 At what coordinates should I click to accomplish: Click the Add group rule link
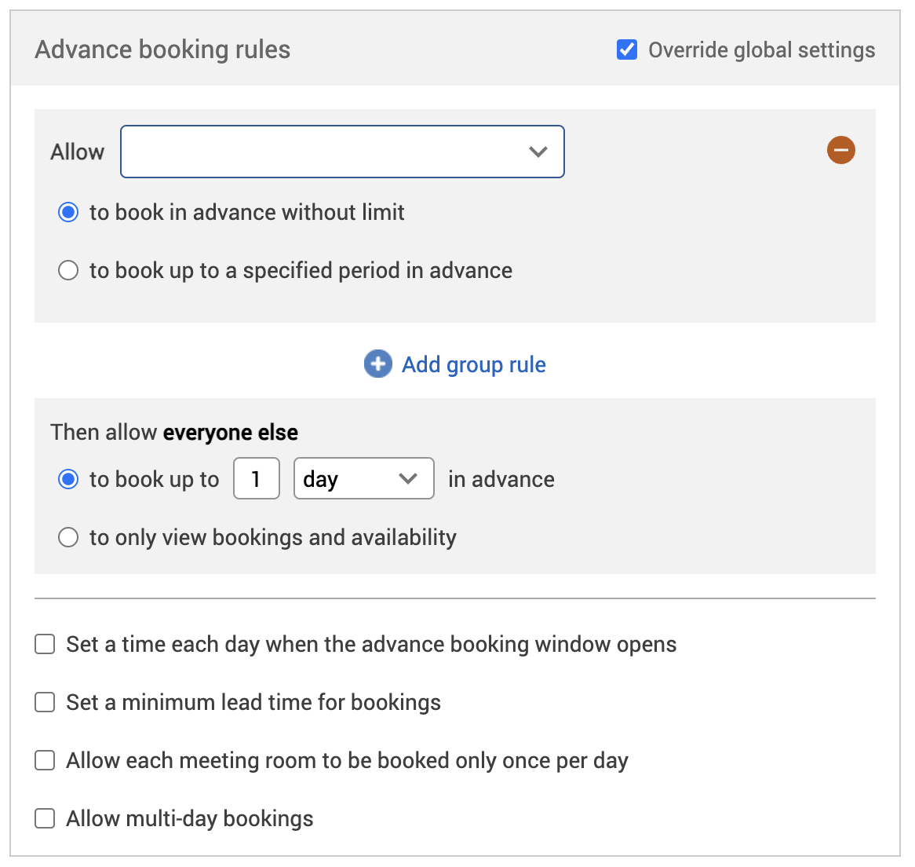tap(473, 364)
